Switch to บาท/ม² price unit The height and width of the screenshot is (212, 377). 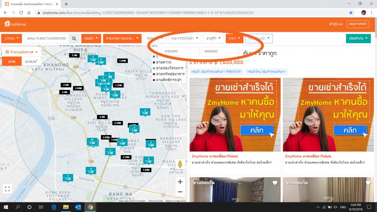point(31,61)
